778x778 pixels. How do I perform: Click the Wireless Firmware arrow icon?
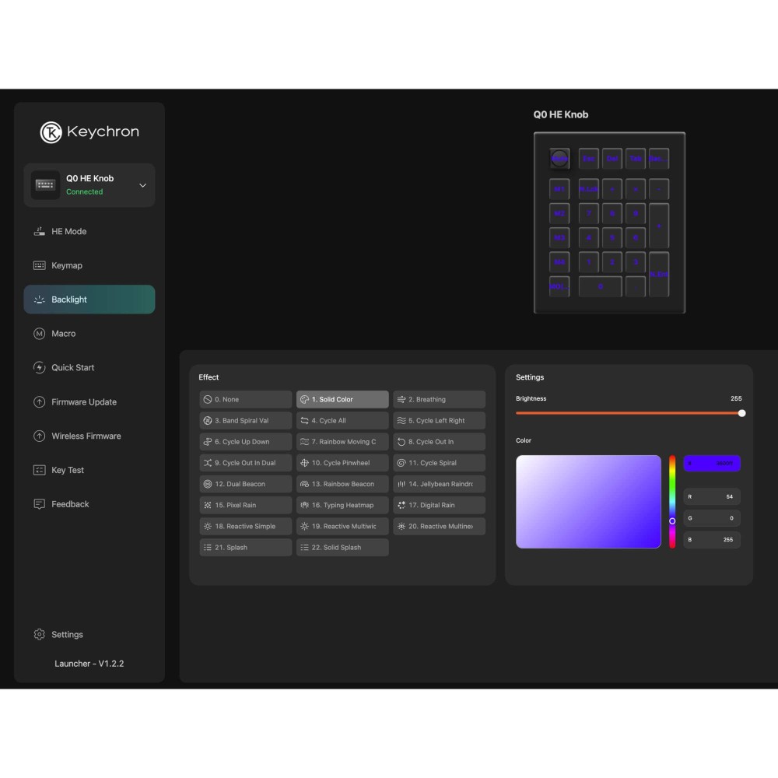point(39,436)
